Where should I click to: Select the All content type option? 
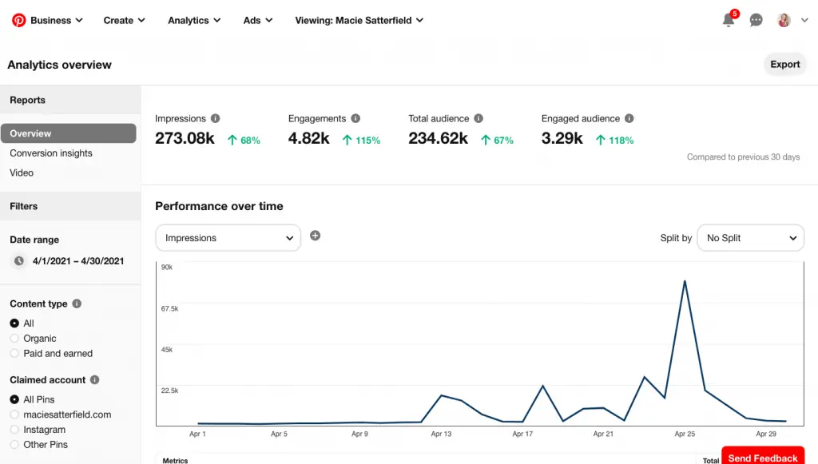tap(14, 323)
